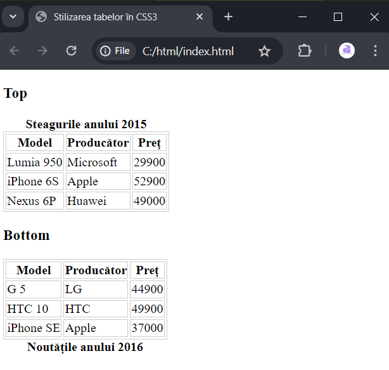Open the Extensions puzzle icon

pos(305,51)
